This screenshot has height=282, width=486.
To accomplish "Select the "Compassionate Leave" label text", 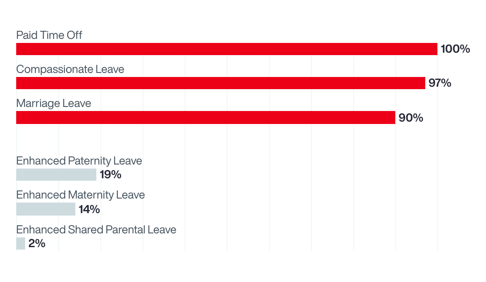I will pos(70,69).
